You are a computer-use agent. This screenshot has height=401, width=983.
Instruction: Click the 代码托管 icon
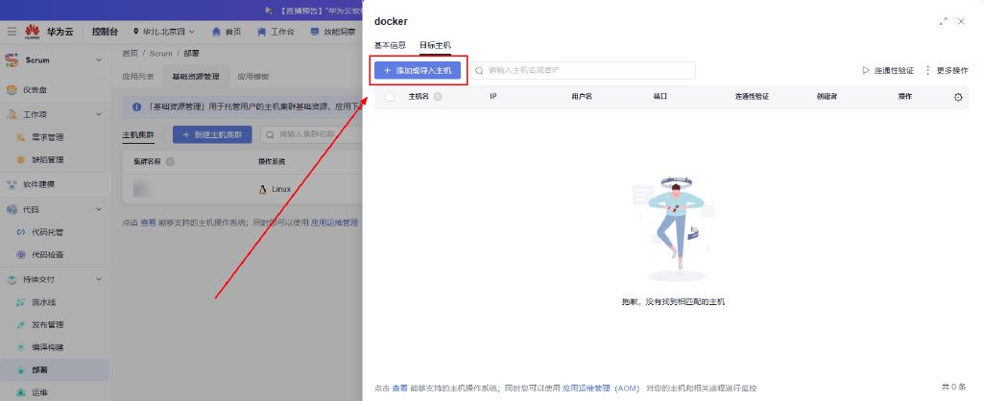pyautogui.click(x=21, y=232)
